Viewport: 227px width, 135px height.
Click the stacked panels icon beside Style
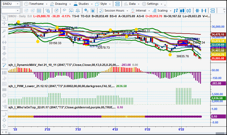(117, 4)
